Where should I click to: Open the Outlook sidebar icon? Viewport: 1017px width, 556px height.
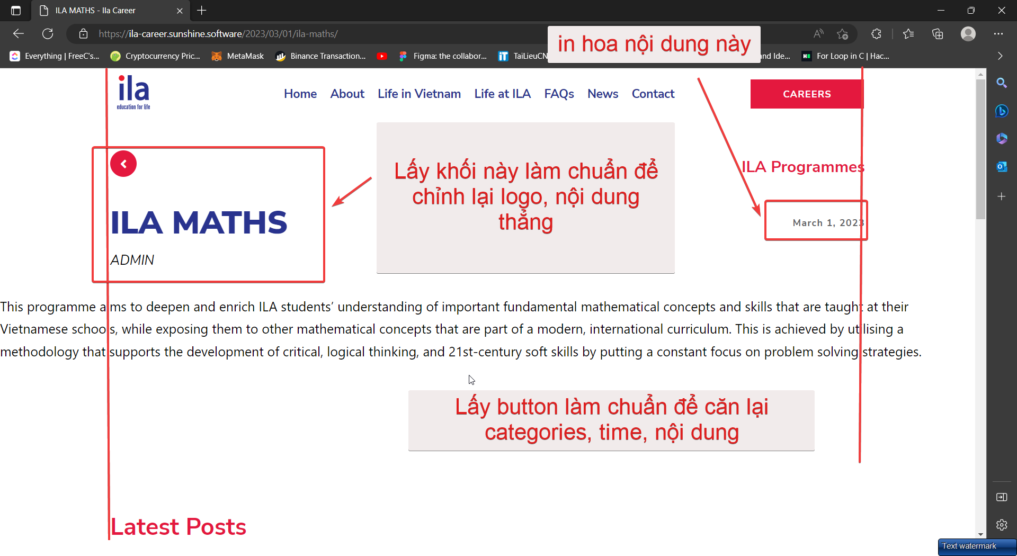tap(1002, 167)
